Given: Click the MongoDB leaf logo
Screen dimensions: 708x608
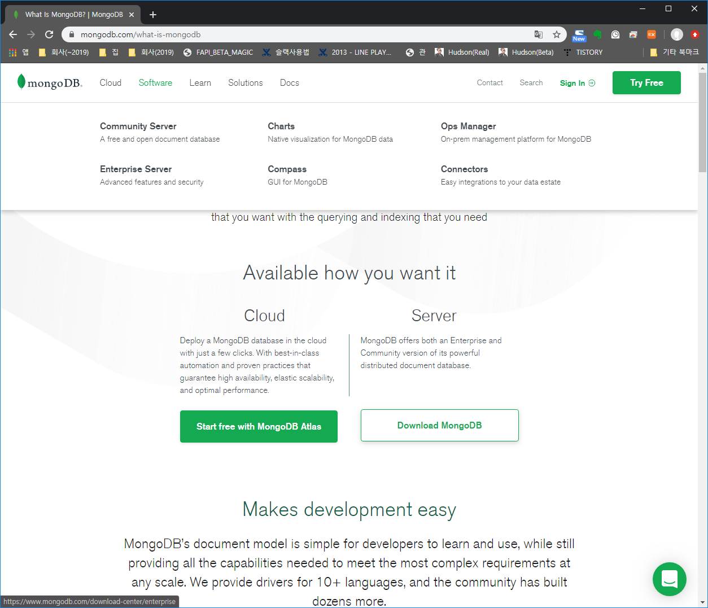Looking at the screenshot, I should coord(50,82).
